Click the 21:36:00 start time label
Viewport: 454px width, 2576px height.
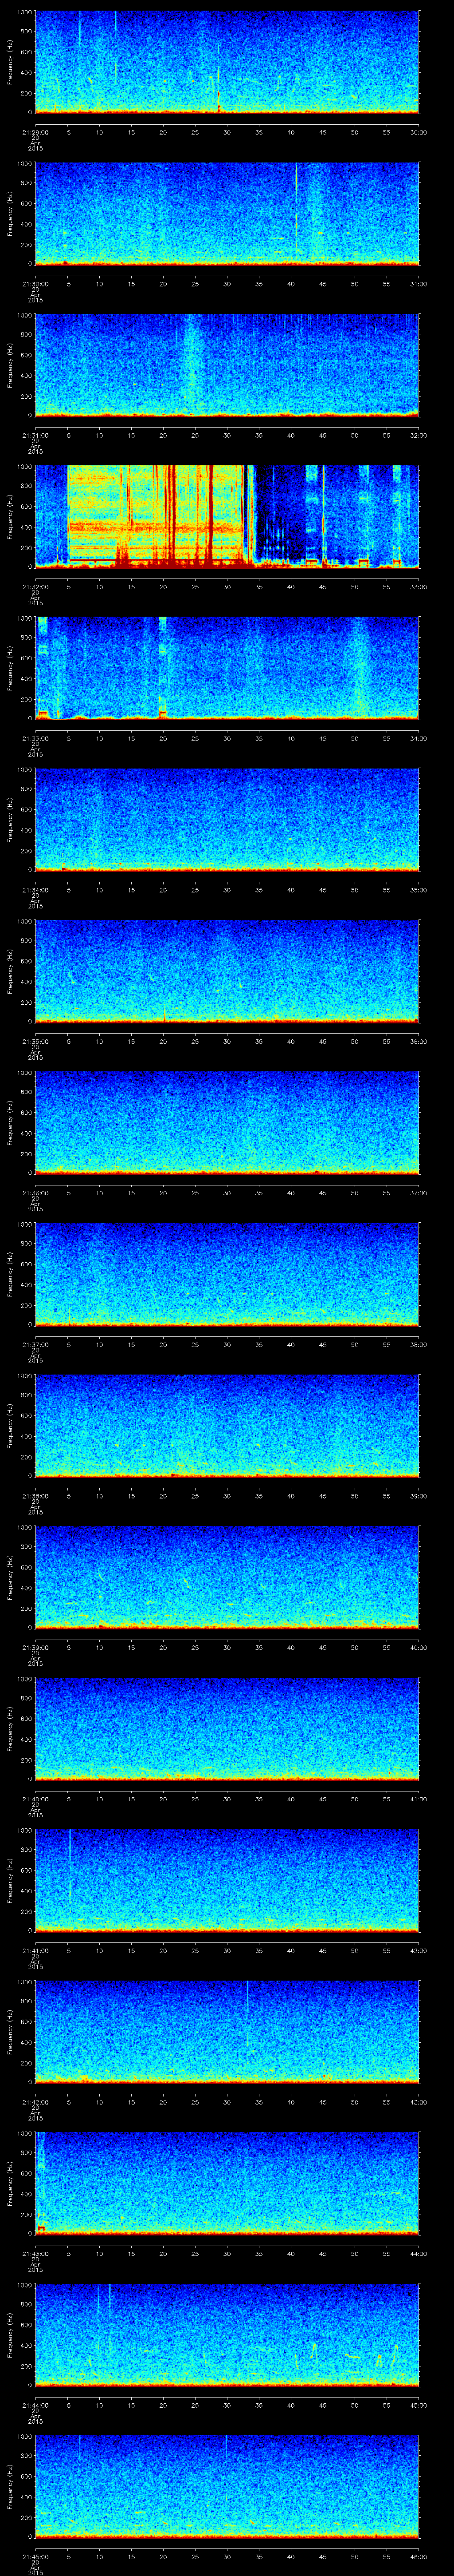(35, 1192)
